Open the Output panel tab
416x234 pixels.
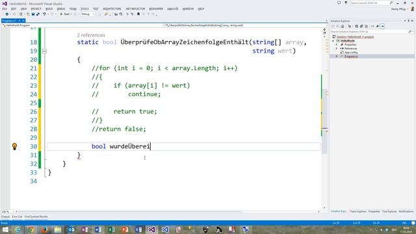(x=5, y=216)
